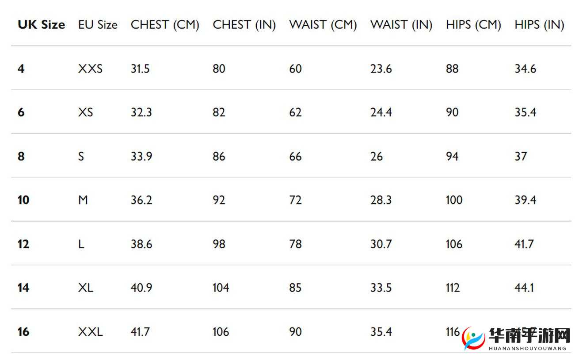The height and width of the screenshot is (354, 575).
Task: Click the XL size cell
Action: [86, 288]
